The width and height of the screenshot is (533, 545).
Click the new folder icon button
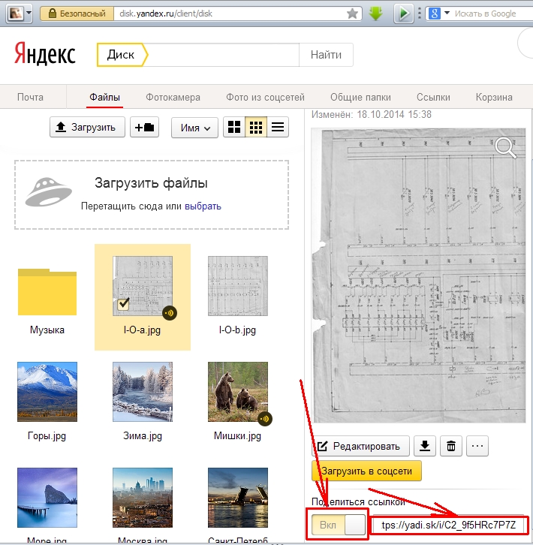[x=144, y=128]
